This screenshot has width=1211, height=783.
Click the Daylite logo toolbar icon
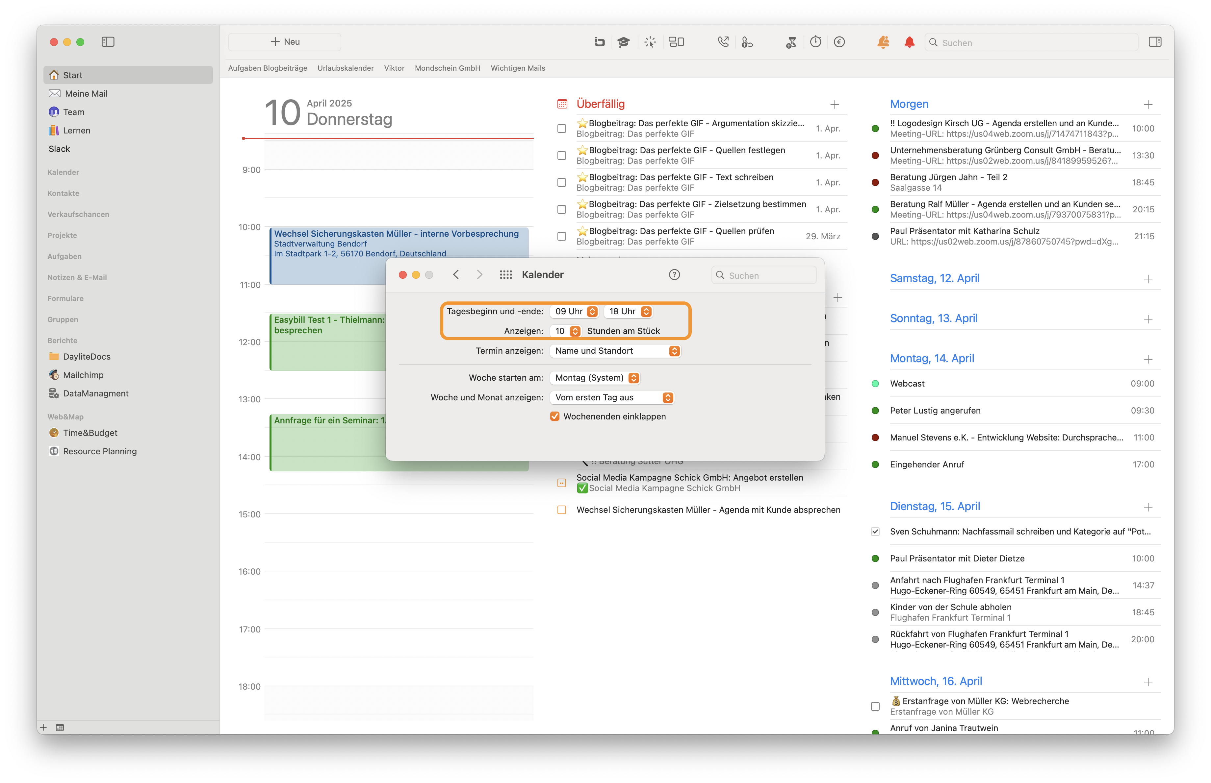point(599,42)
